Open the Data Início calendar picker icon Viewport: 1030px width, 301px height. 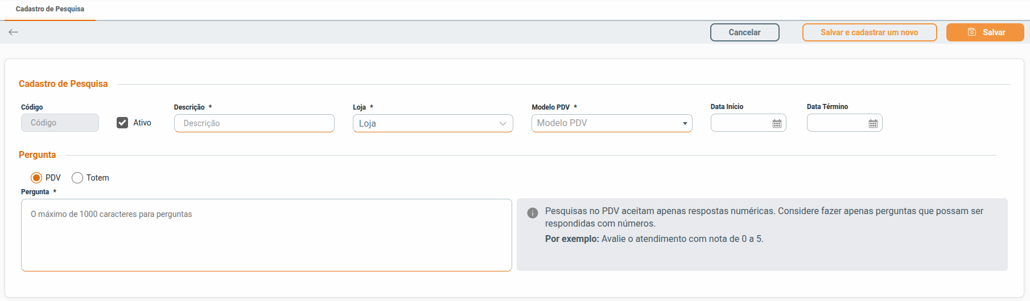pos(777,123)
